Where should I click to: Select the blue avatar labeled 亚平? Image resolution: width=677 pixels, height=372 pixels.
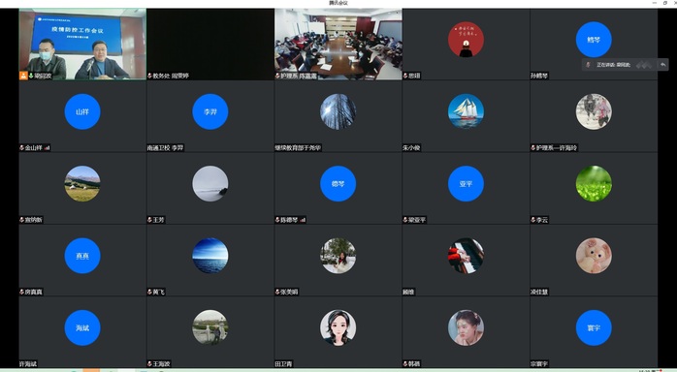coord(466,184)
